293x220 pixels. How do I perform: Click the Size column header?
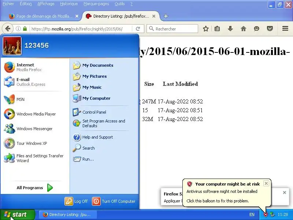pyautogui.click(x=149, y=84)
